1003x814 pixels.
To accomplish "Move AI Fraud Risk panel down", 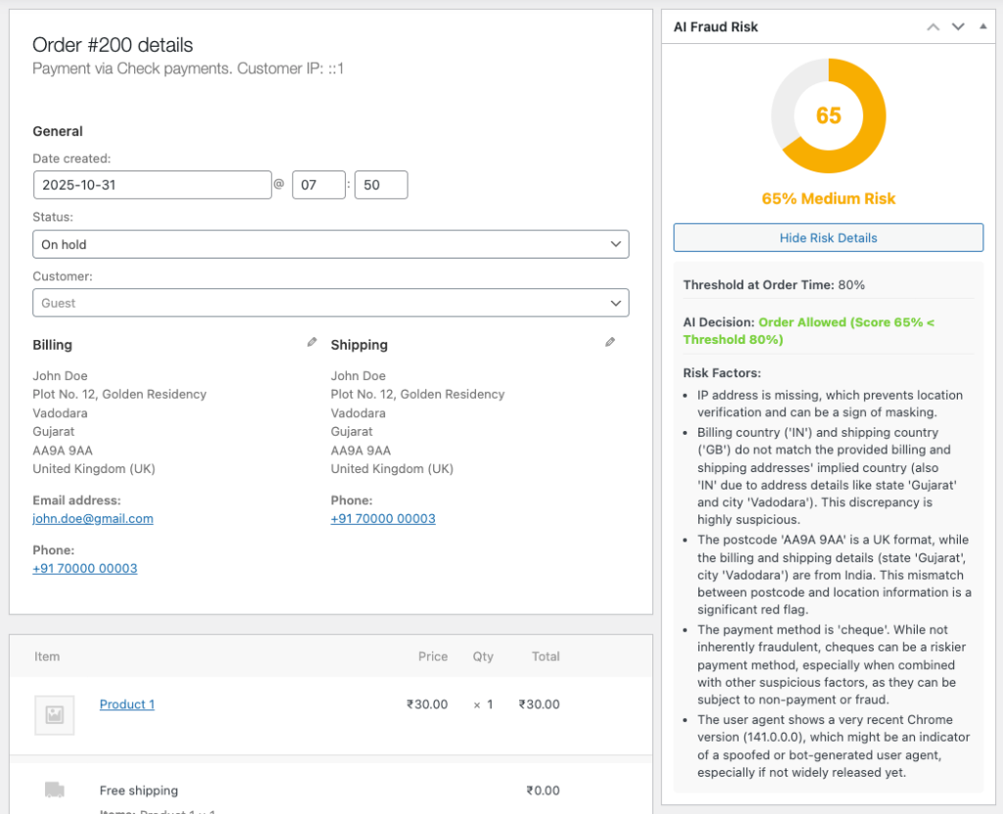I will coord(958,26).
